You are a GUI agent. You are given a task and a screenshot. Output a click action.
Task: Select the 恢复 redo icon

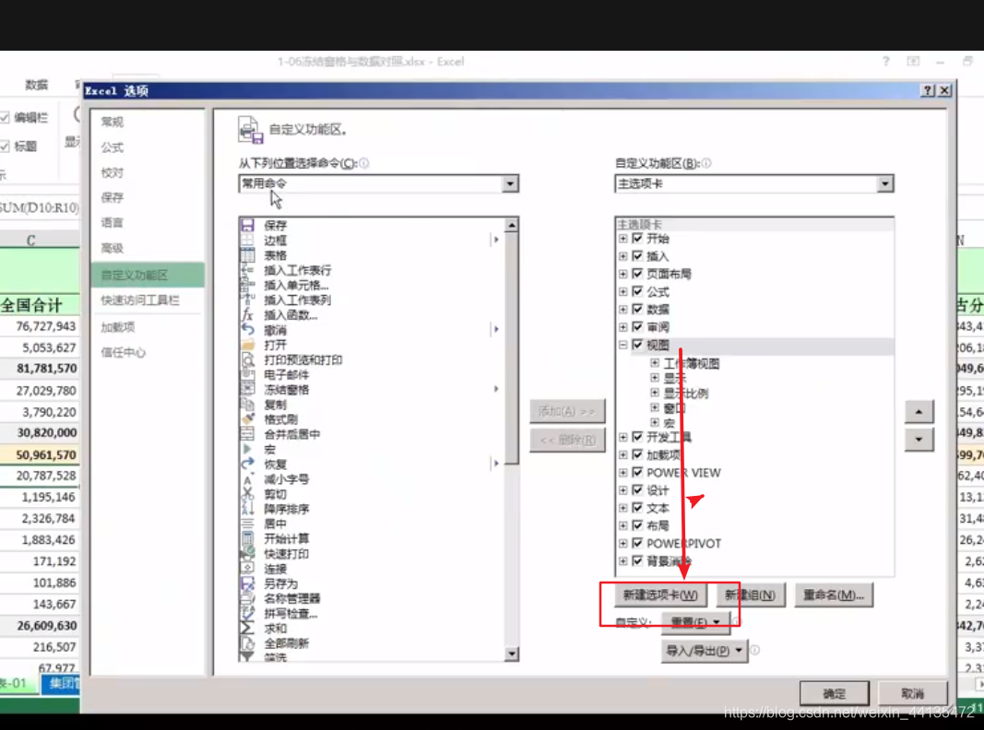pyautogui.click(x=248, y=465)
